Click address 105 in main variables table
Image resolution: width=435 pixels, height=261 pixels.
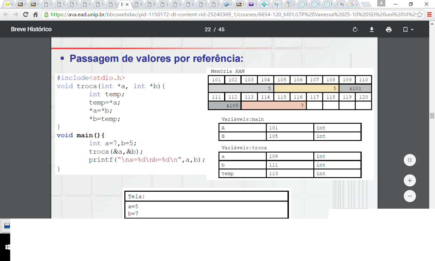[290, 136]
